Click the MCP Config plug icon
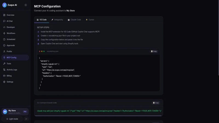 click(x=4, y=57)
